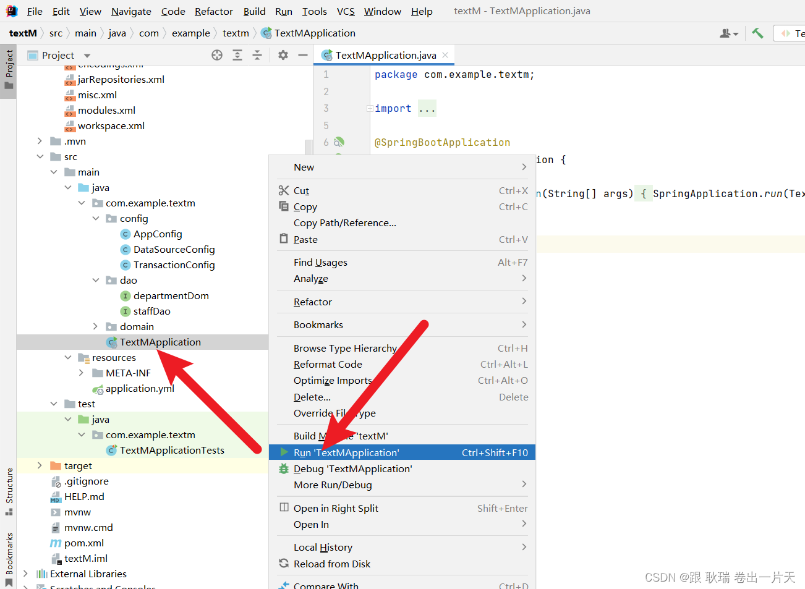Choose Find Usages in context menu
805x589 pixels.
[x=402, y=262]
